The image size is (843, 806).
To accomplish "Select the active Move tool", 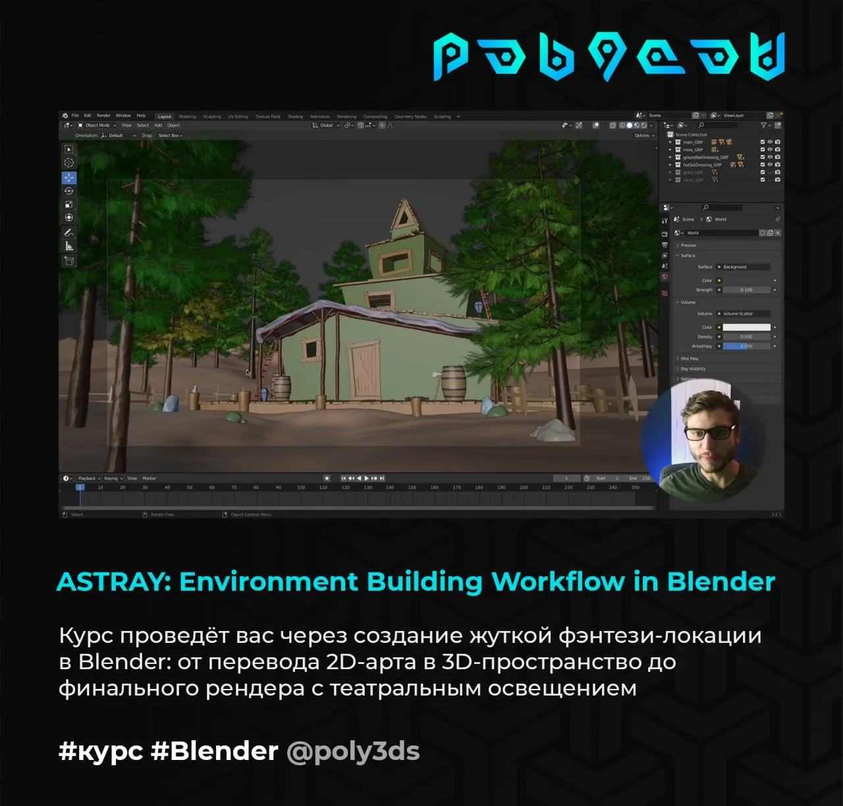I will point(69,178).
